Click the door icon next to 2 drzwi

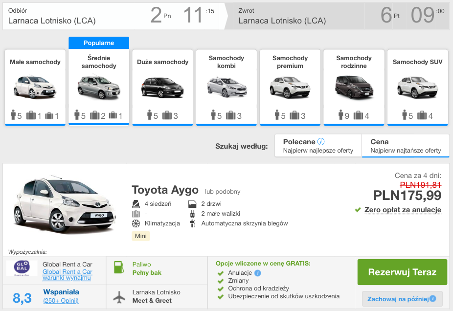[192, 204]
